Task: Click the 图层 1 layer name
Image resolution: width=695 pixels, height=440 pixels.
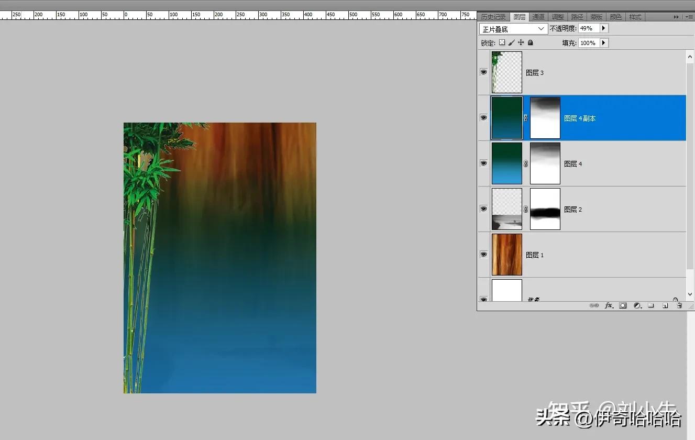Action: 535,255
